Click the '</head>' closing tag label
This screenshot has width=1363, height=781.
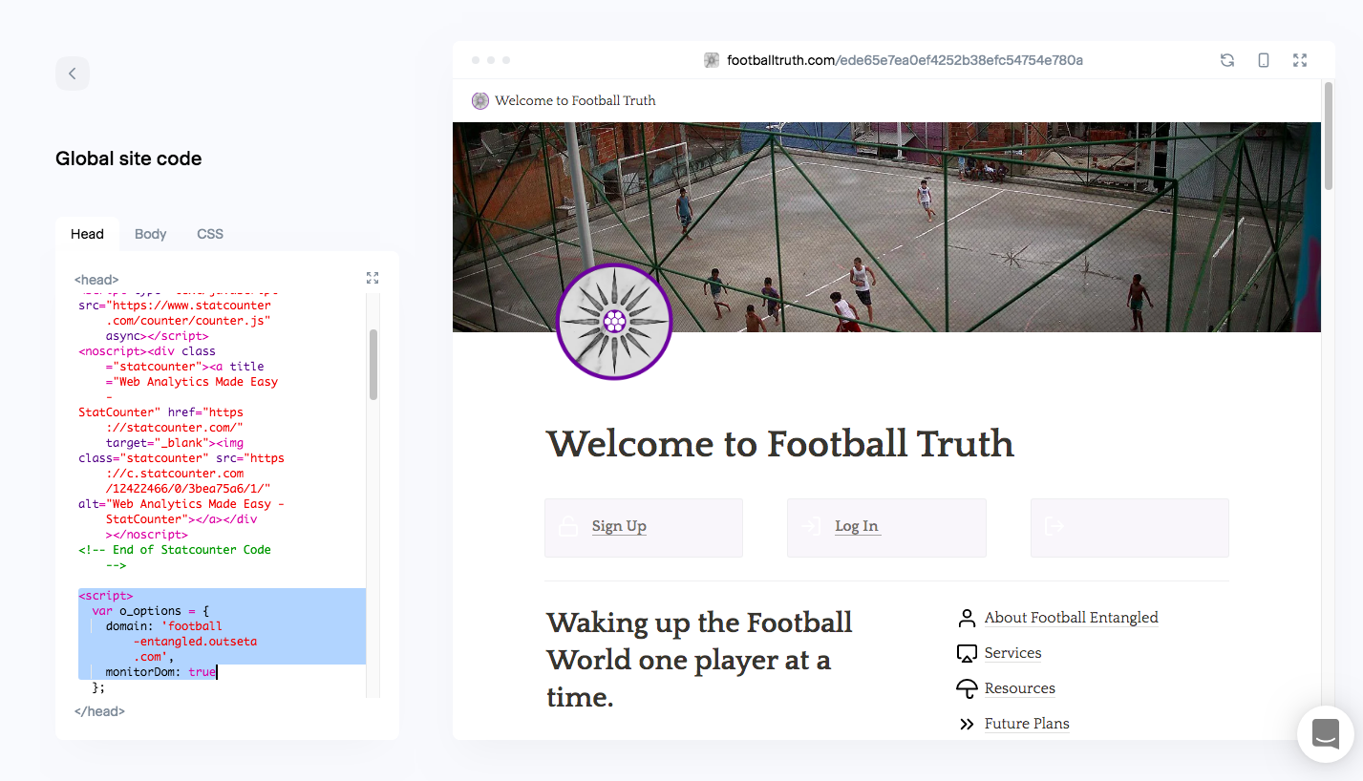pyautogui.click(x=99, y=711)
